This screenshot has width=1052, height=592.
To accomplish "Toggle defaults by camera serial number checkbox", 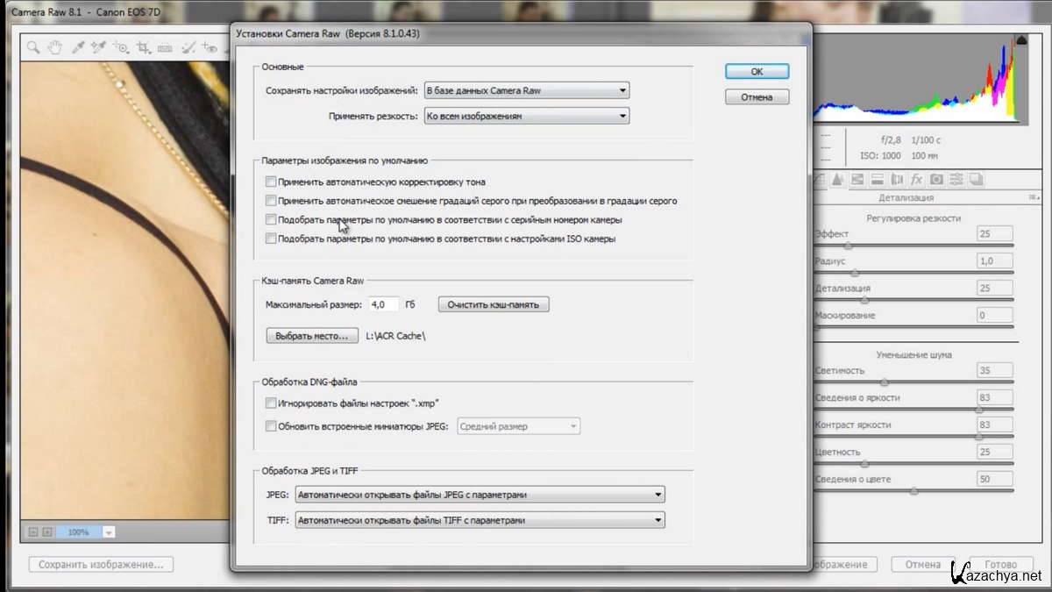I will point(271,220).
